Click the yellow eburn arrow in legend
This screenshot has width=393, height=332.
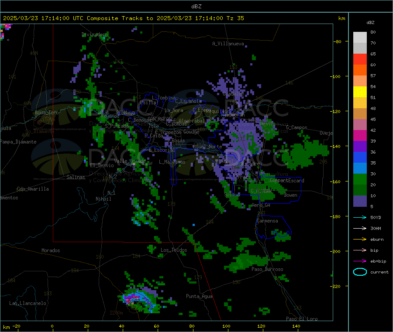click(x=360, y=240)
